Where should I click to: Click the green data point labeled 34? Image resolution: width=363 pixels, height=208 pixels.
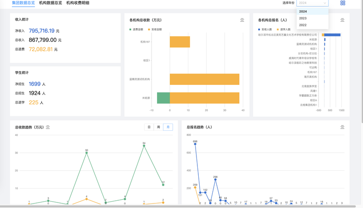click(x=144, y=146)
